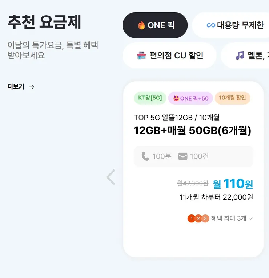Screen dimensions: 269x278
Task: Click the phone icon showing 100분
Action: tap(145, 156)
